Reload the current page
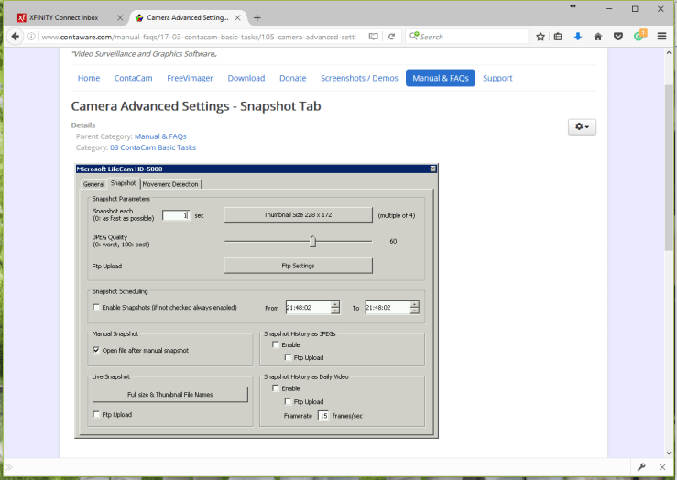The width and height of the screenshot is (677, 480). [x=392, y=37]
